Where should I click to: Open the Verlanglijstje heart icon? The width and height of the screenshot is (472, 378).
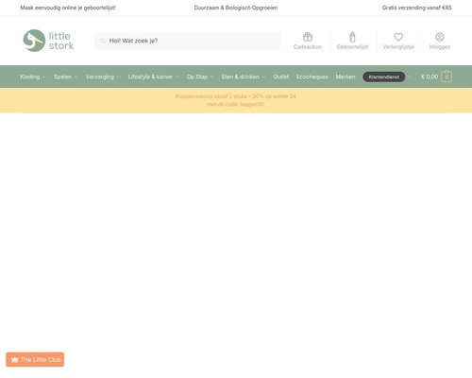(398, 37)
